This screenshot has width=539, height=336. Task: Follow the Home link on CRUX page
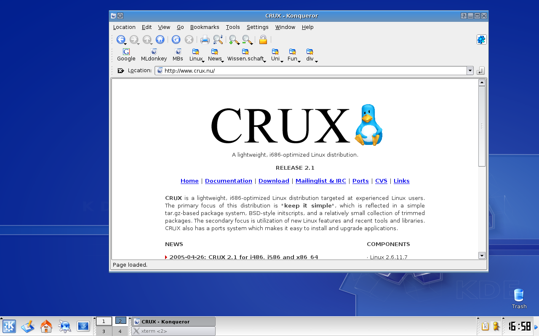click(x=189, y=181)
